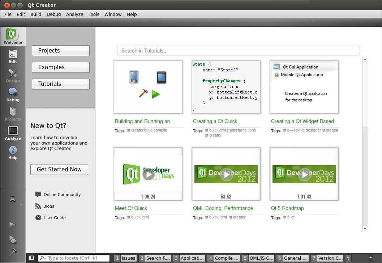
Task: Open Creating a Qt Quick tutorial link
Action: pos(215,121)
